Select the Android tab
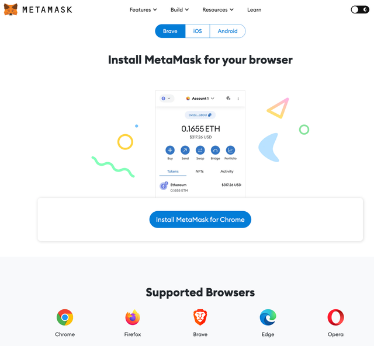Viewport: 374px width, 346px height. coord(227,31)
